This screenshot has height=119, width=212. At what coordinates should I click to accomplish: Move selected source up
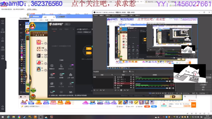[125, 90]
